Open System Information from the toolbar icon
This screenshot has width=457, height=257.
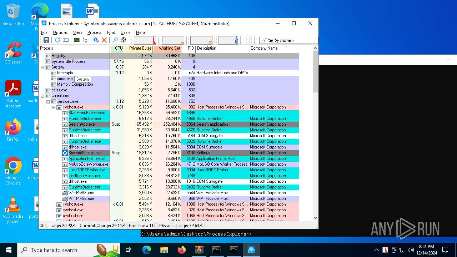77,40
